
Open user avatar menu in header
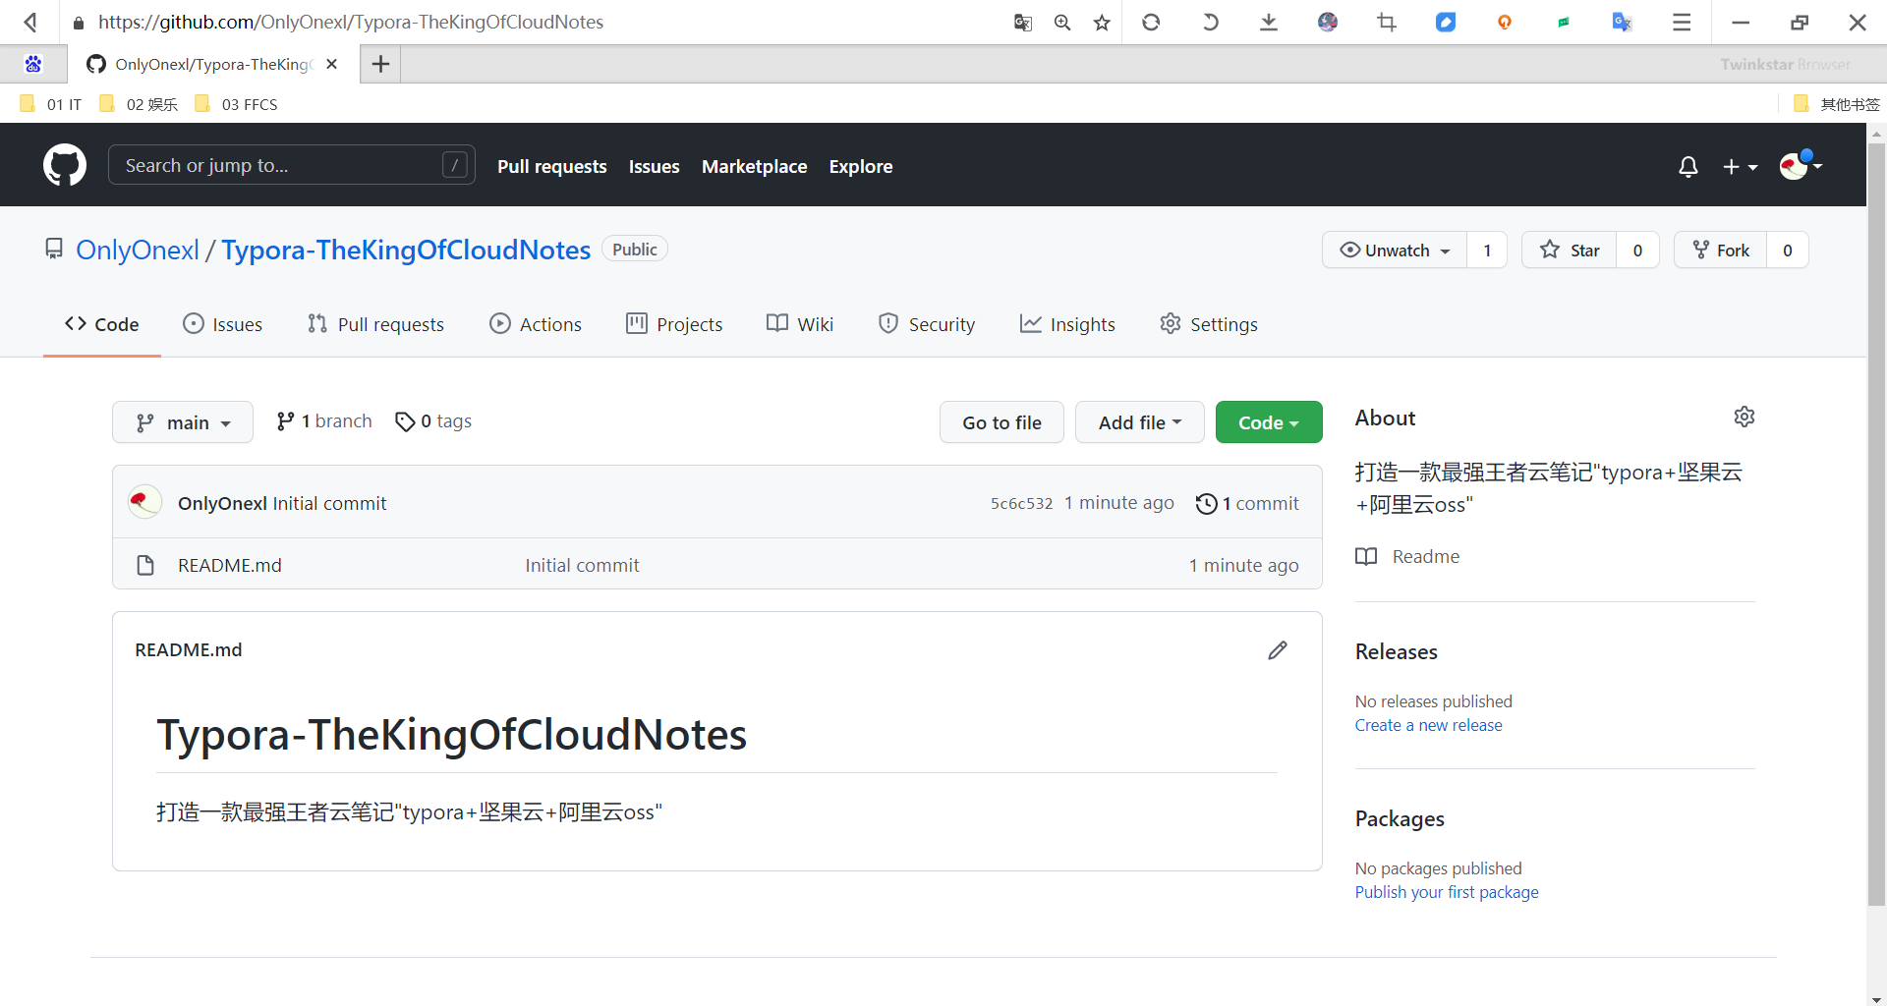pos(1801,165)
